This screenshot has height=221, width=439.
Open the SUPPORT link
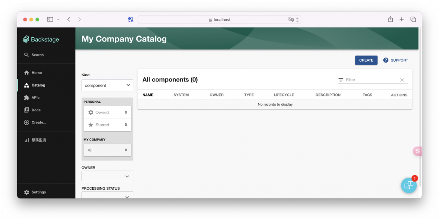point(395,60)
